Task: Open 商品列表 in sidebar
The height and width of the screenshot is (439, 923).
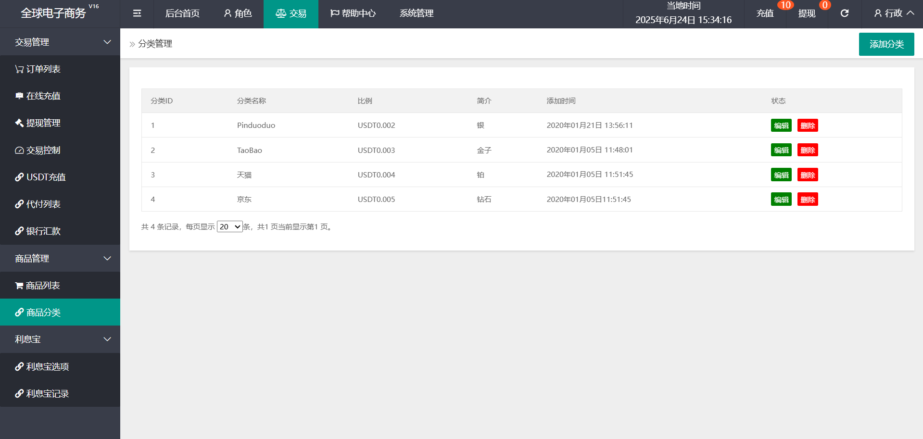Action: click(60, 286)
